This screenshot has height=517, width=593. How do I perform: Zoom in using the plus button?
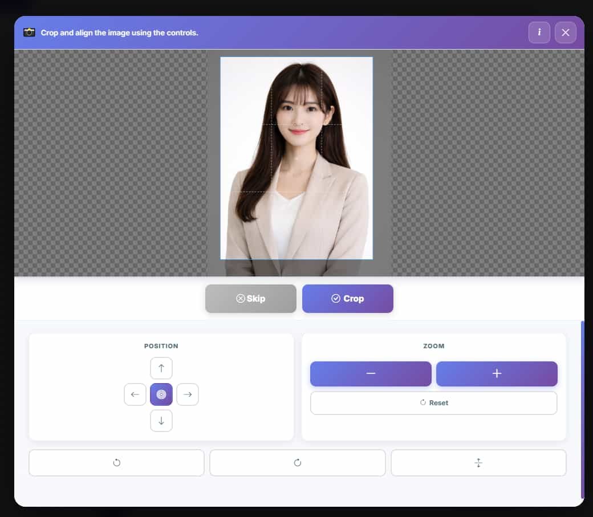click(x=497, y=374)
